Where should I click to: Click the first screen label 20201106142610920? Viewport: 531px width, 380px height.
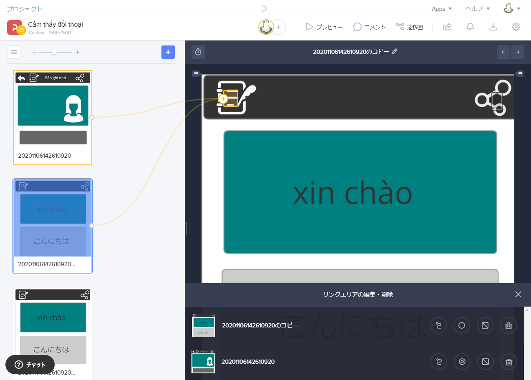[45, 156]
